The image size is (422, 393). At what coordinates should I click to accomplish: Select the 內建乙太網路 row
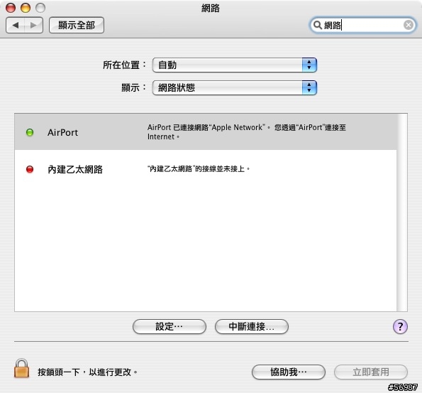point(206,169)
